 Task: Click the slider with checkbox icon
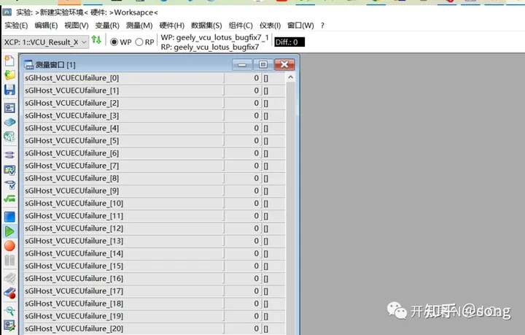click(9, 184)
